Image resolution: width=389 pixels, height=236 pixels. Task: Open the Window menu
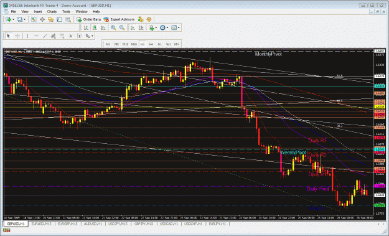[82, 12]
